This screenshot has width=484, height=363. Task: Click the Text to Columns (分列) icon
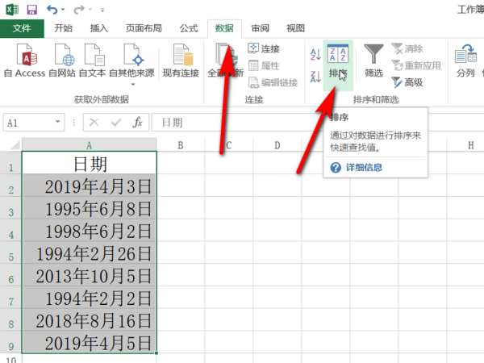(x=465, y=60)
